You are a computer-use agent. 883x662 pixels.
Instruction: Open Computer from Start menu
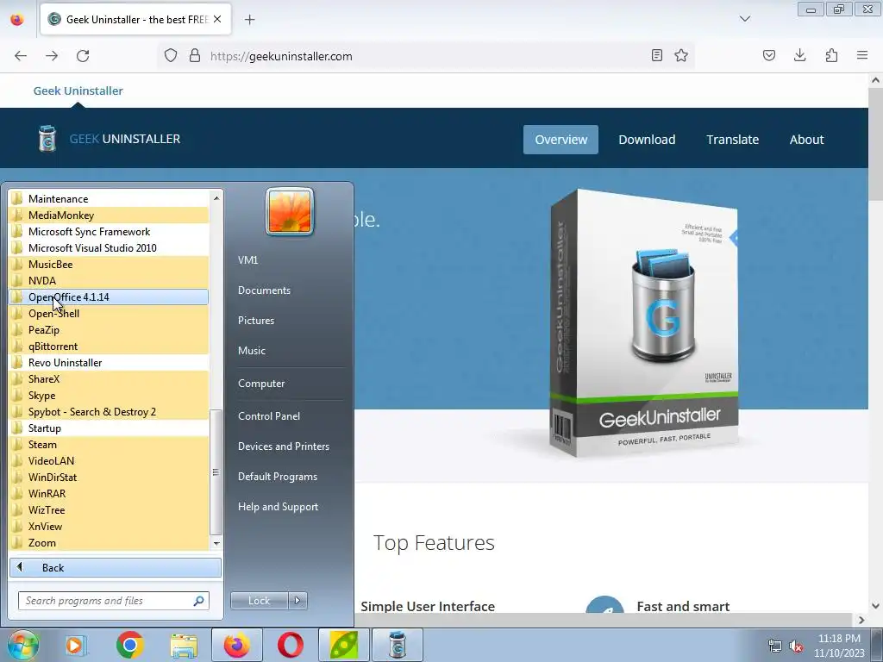click(261, 384)
